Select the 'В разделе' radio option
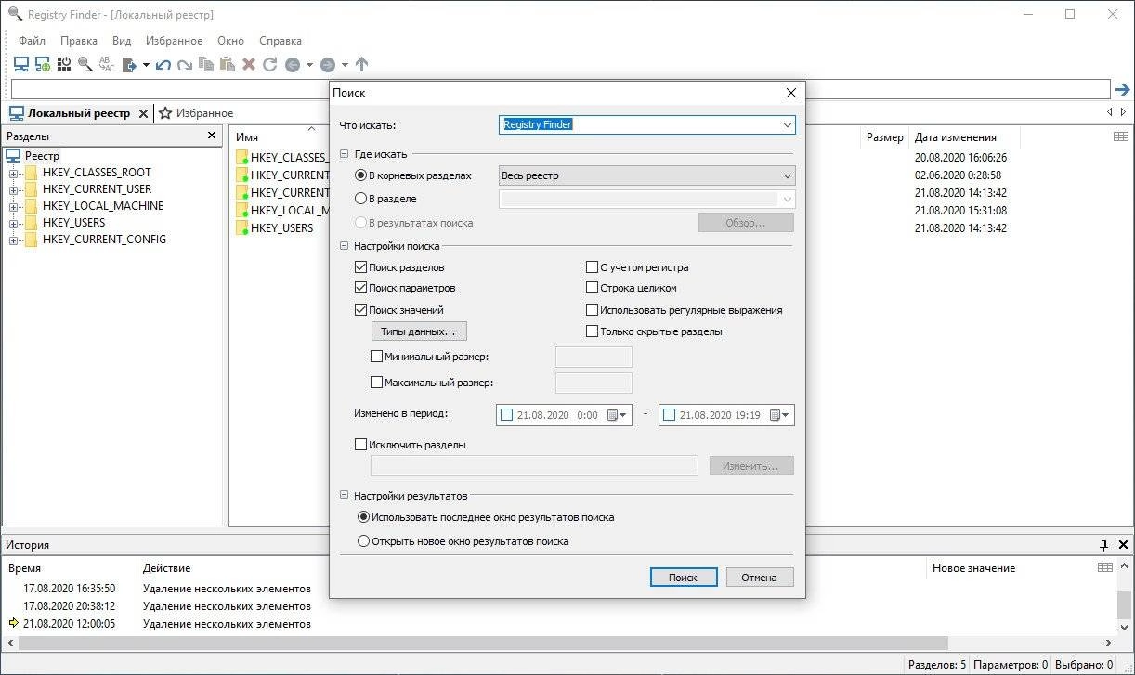The height and width of the screenshot is (675, 1135). tap(361, 199)
